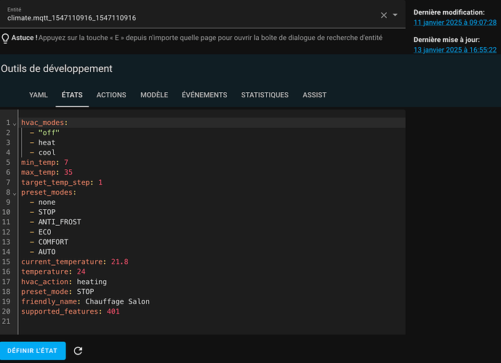Click the refresh state icon
Screen dimensions: 501x363
point(78,351)
